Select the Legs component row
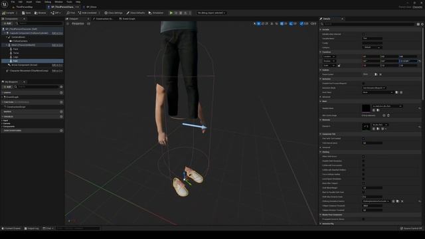The width and height of the screenshot is (425, 239). click(x=33, y=57)
